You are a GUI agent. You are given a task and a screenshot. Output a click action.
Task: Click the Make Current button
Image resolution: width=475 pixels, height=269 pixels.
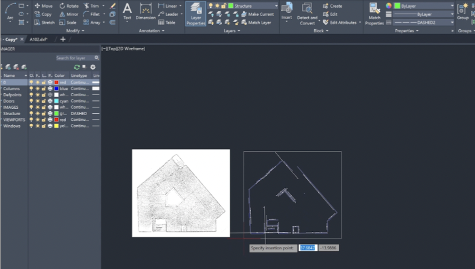click(x=258, y=14)
